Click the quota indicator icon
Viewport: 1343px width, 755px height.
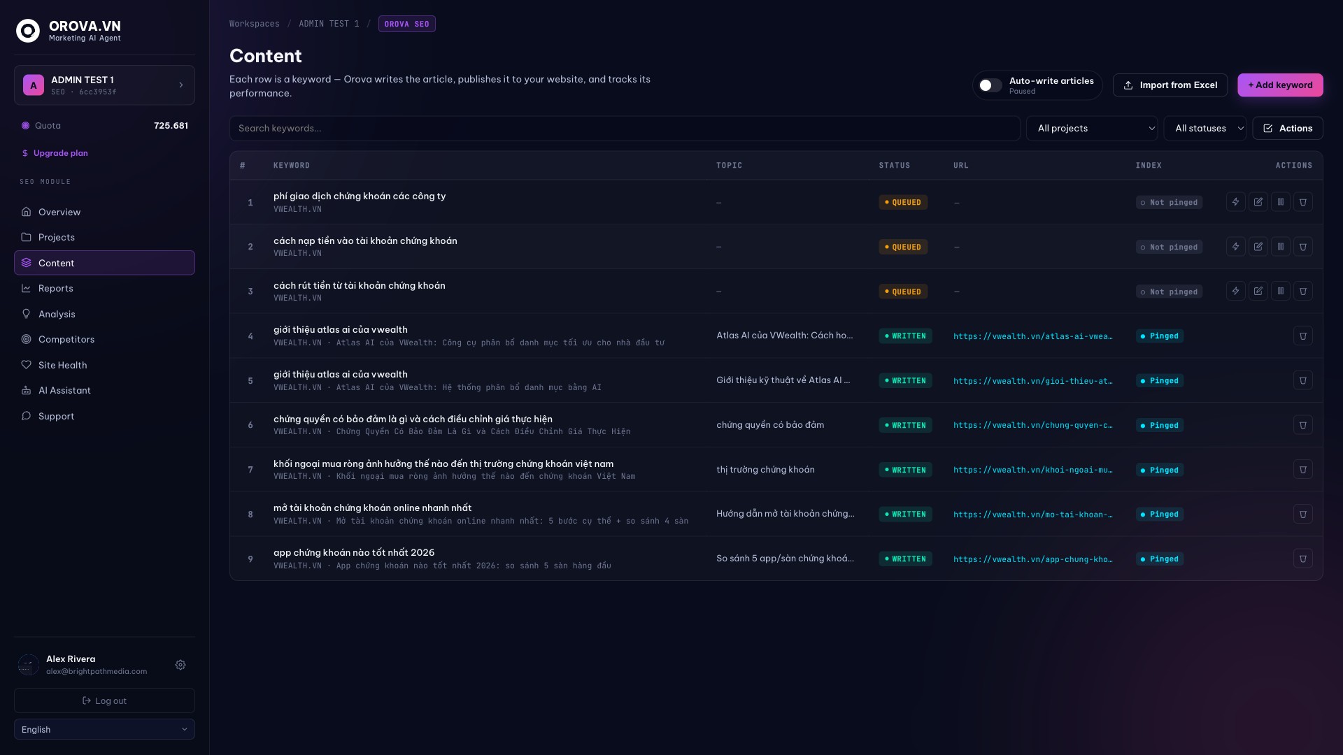pyautogui.click(x=26, y=126)
